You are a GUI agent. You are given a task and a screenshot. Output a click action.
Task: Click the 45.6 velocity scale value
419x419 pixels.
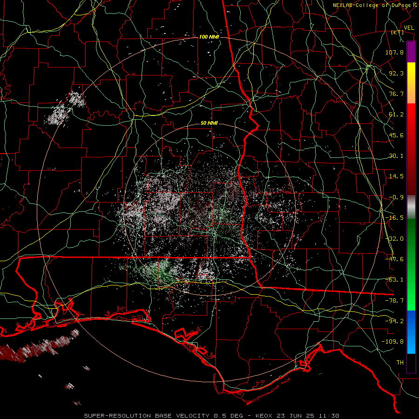coord(396,135)
